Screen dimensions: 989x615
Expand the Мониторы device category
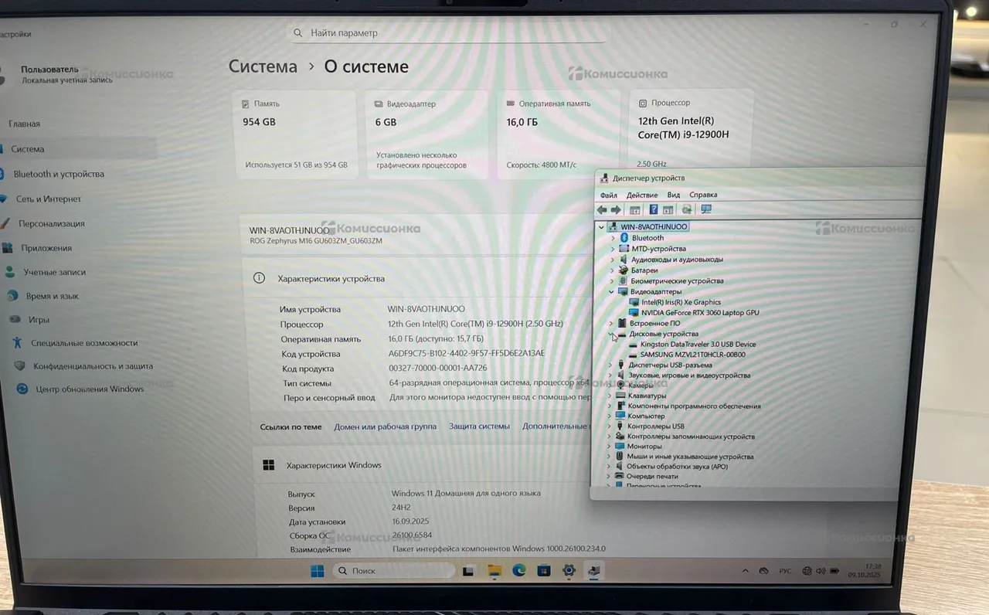click(609, 447)
